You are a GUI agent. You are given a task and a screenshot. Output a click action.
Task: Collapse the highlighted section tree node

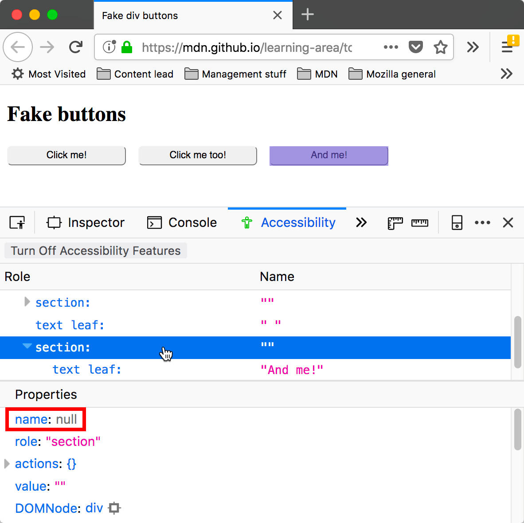[27, 347]
